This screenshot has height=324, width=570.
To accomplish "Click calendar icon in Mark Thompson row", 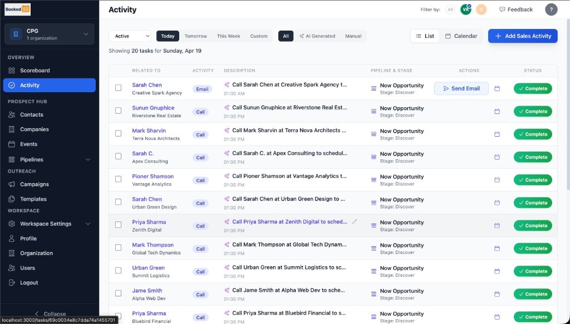I will point(497,248).
